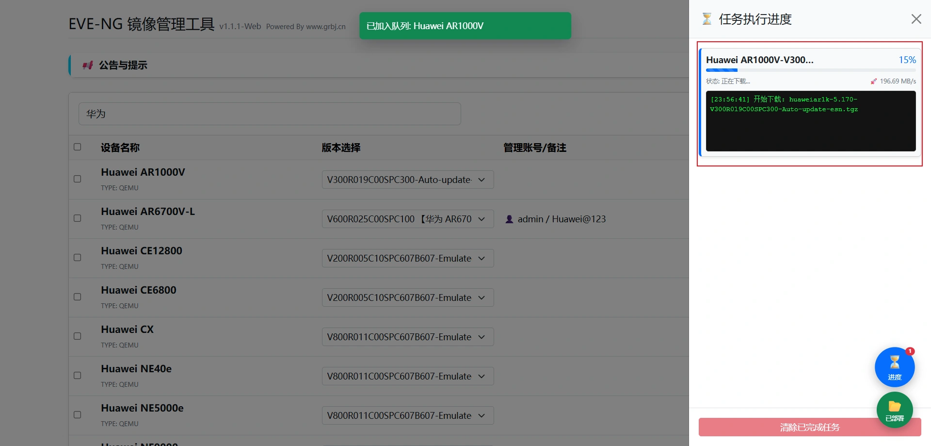Click the 15% progress percentage
The height and width of the screenshot is (446, 931).
tap(907, 60)
